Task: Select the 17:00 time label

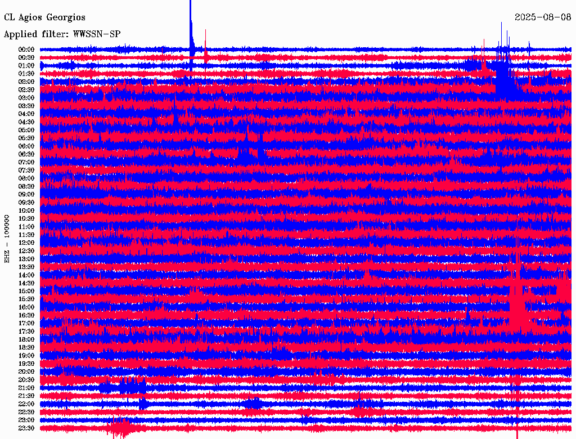Action: coord(26,323)
